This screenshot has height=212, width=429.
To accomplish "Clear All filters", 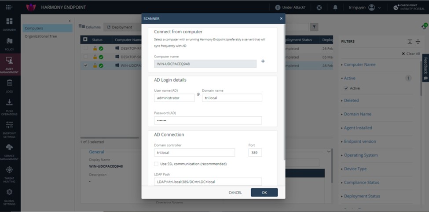I will pyautogui.click(x=411, y=54).
